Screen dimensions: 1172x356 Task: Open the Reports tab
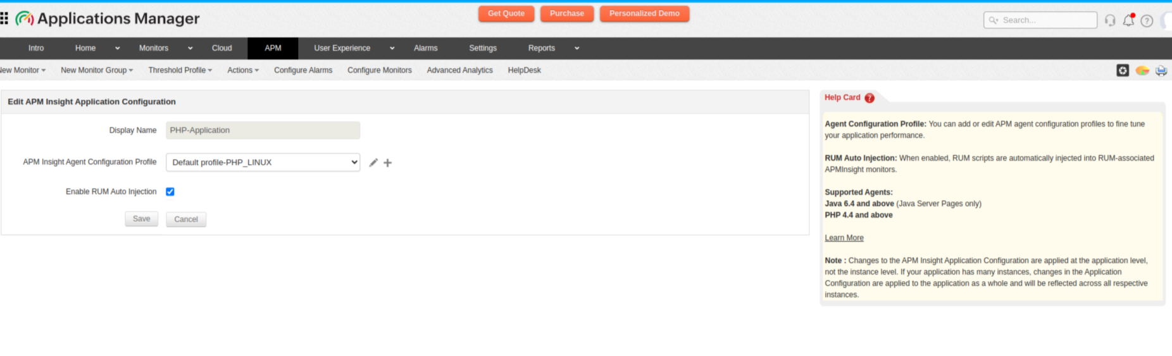click(x=542, y=48)
